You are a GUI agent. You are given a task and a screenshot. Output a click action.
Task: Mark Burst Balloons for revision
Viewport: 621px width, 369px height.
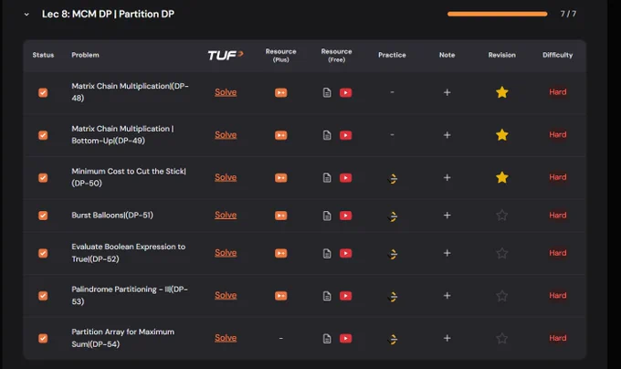[x=501, y=216]
